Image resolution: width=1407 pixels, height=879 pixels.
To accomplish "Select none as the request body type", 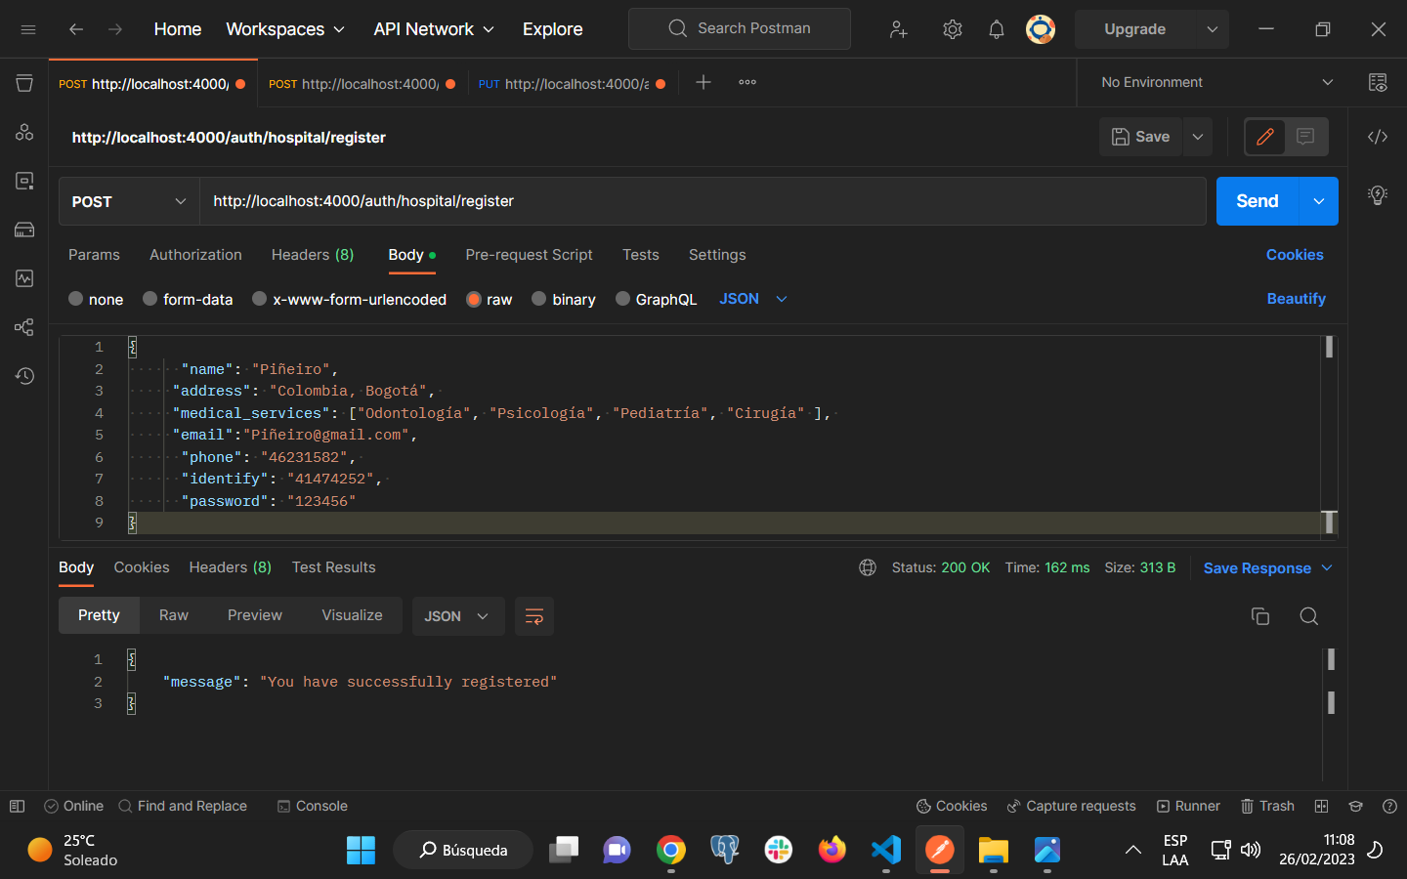I will [96, 299].
